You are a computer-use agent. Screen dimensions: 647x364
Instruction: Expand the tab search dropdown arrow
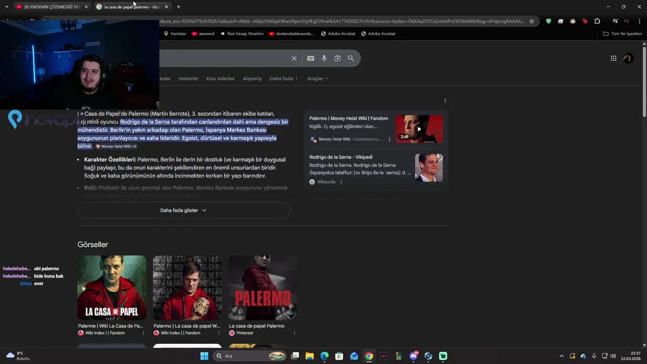pos(6,7)
